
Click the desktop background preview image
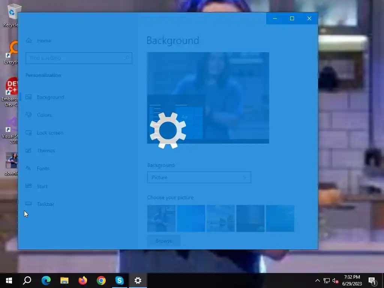[x=208, y=98]
